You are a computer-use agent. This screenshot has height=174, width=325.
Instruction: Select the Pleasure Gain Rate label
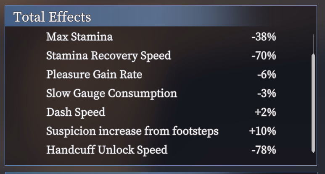[94, 75]
